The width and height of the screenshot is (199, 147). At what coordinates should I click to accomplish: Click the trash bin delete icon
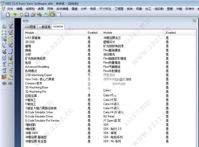4,71
